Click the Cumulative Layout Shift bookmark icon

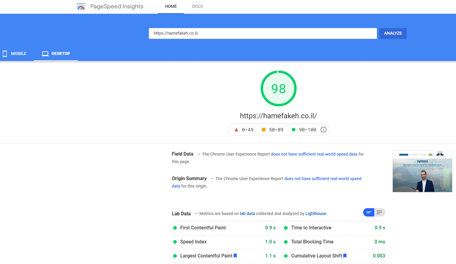point(345,256)
